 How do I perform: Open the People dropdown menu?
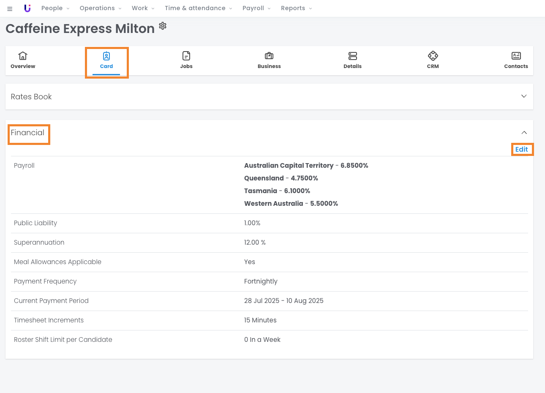tap(55, 8)
